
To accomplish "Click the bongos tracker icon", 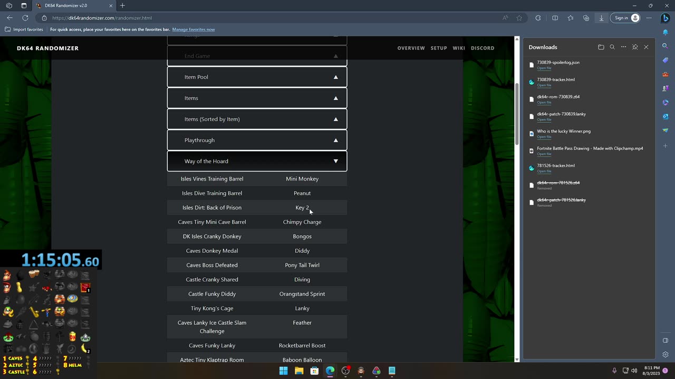I will pyautogui.click(x=33, y=274).
